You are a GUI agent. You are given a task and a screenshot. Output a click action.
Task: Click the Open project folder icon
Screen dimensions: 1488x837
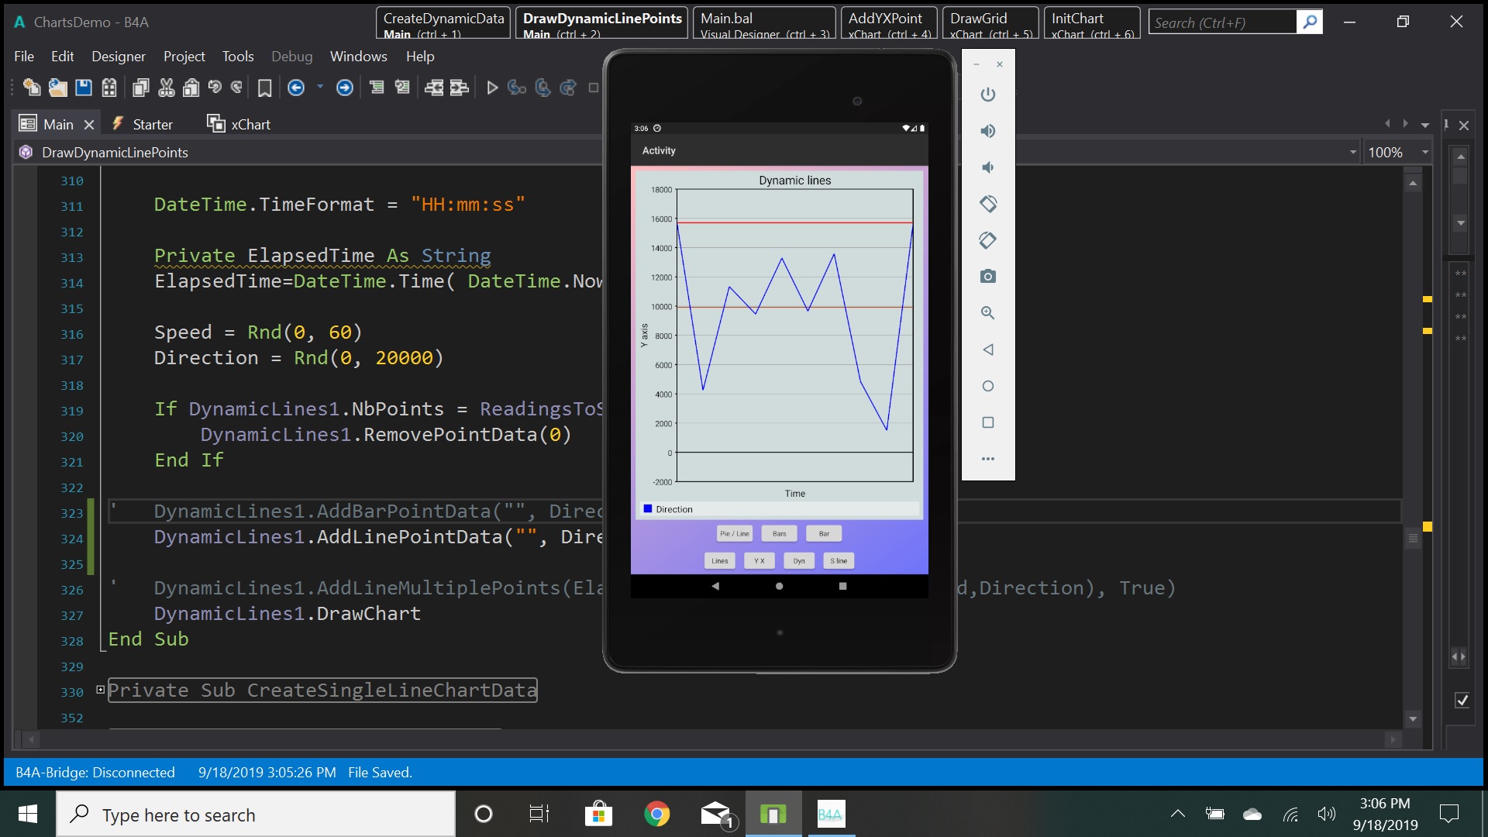point(57,88)
